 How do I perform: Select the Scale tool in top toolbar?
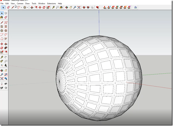[48, 8]
